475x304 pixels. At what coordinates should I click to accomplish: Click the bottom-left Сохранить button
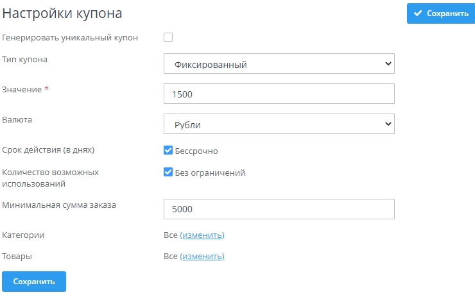(34, 282)
